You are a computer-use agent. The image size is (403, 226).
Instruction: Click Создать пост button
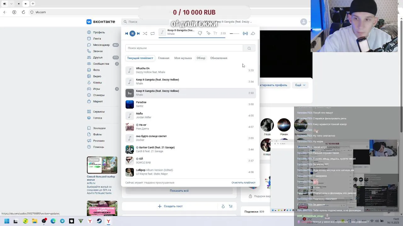pos(170,206)
